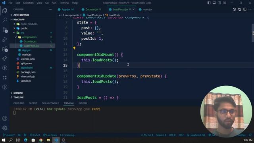Close the LoadPosts.jsx editor tab
Viewport: 254px width, 143px height.
[x=133, y=10]
